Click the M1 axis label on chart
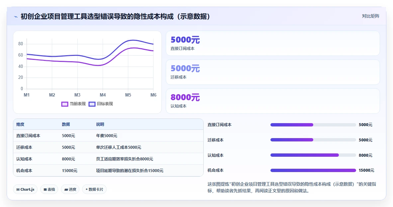The image size is (393, 207). tap(27, 95)
